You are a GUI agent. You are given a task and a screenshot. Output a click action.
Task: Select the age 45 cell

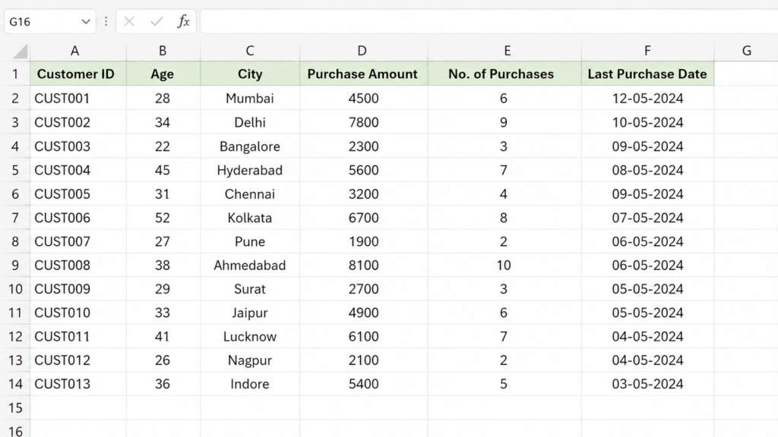coord(163,170)
